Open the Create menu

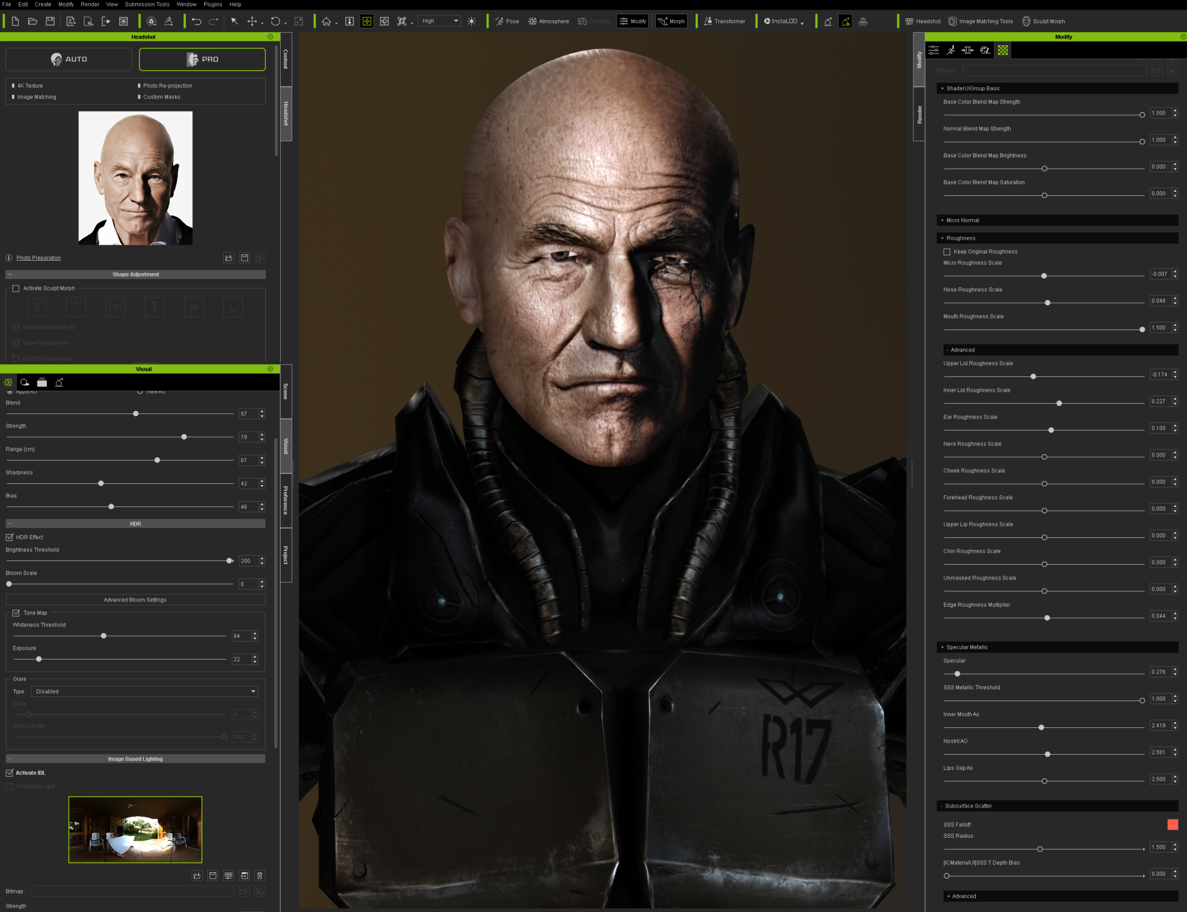(x=43, y=4)
